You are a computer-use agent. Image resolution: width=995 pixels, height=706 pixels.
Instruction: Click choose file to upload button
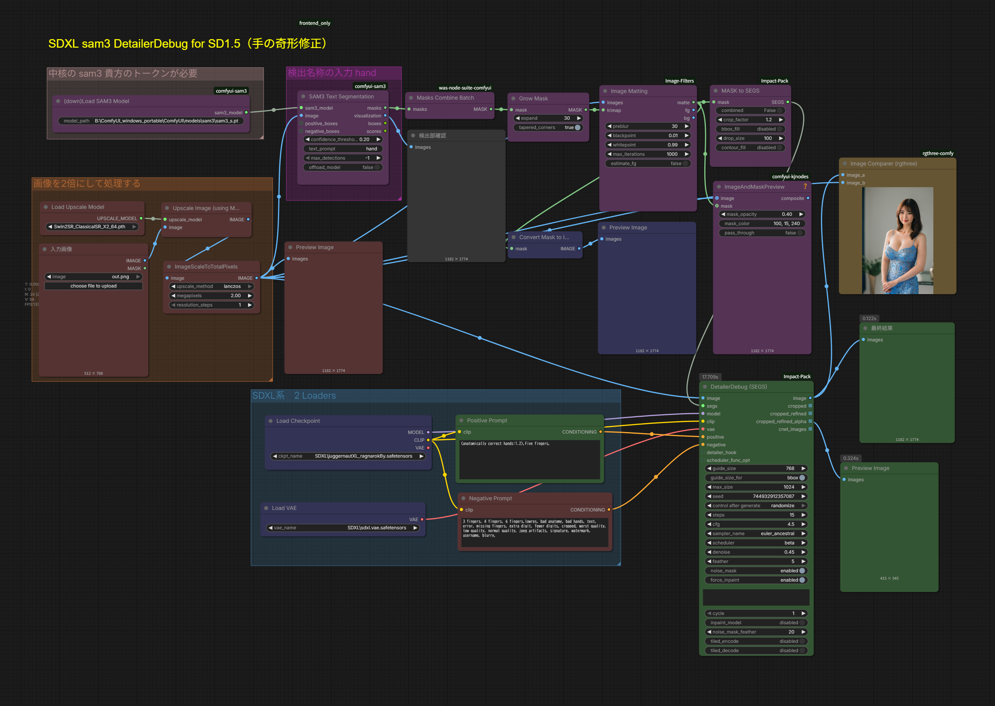tap(93, 286)
